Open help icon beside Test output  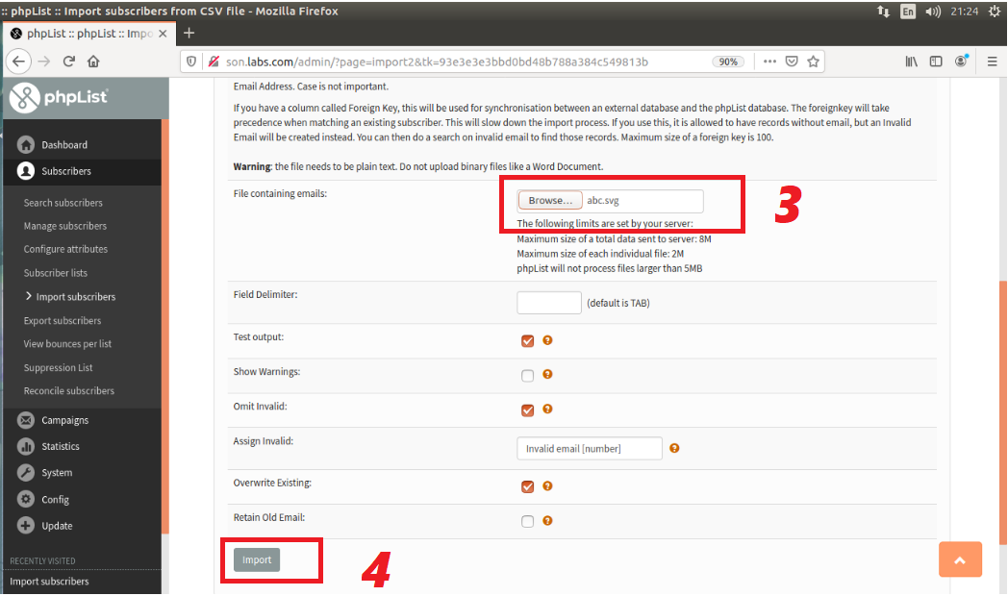(x=547, y=339)
